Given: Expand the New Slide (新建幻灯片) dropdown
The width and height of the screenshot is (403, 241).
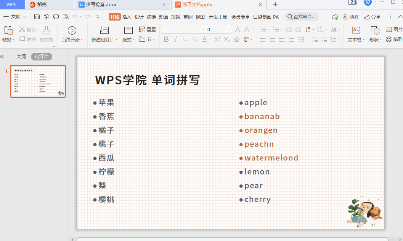Looking at the screenshot, I should click(116, 40).
